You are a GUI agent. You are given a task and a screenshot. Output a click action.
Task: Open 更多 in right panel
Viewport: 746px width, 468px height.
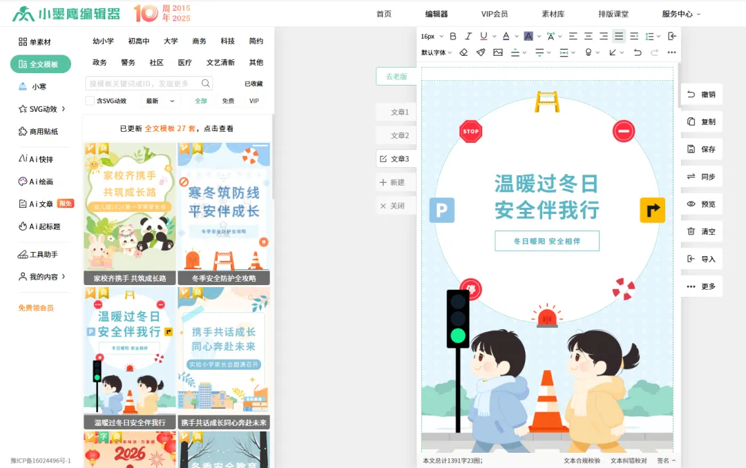pyautogui.click(x=701, y=286)
